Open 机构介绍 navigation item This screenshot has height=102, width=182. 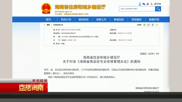click(x=66, y=19)
